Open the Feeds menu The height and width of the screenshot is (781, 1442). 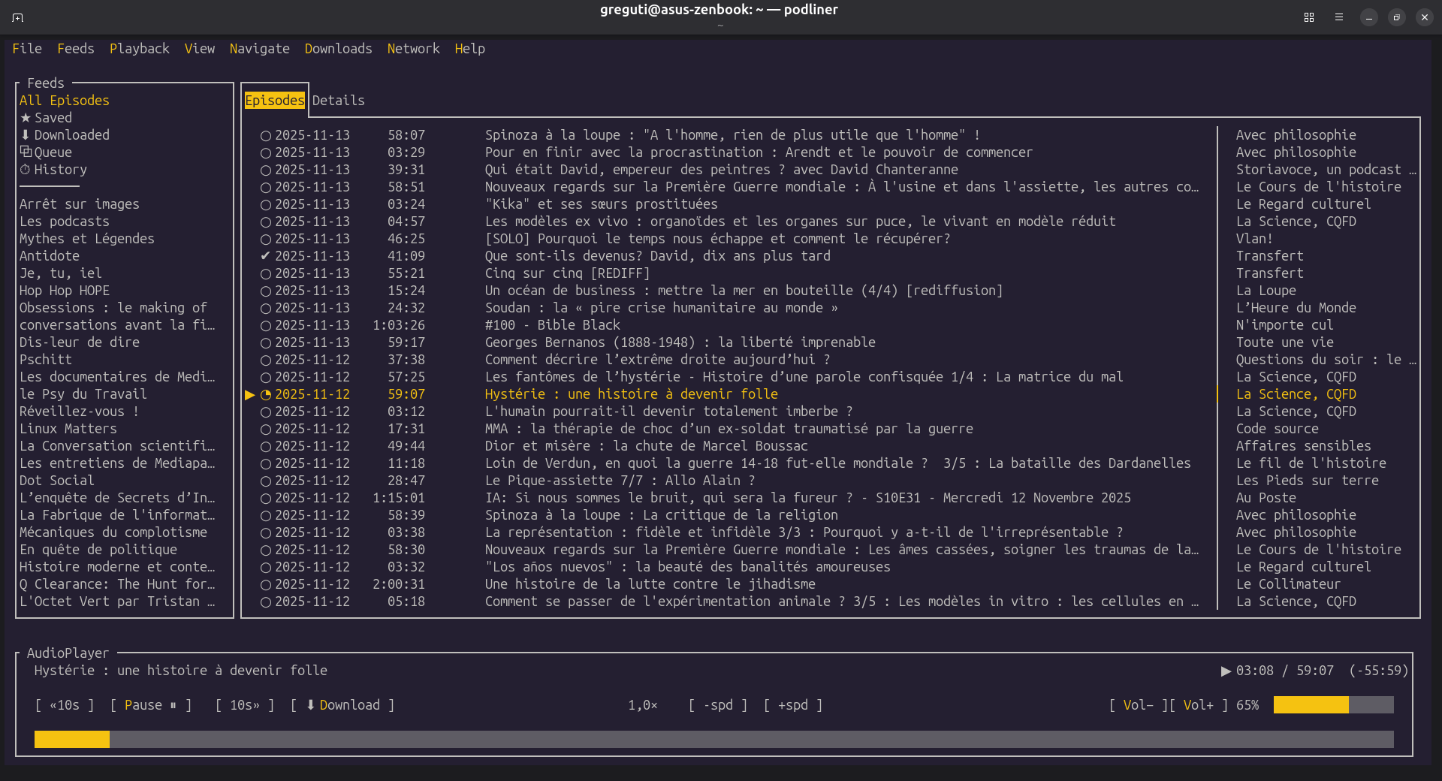76,49
